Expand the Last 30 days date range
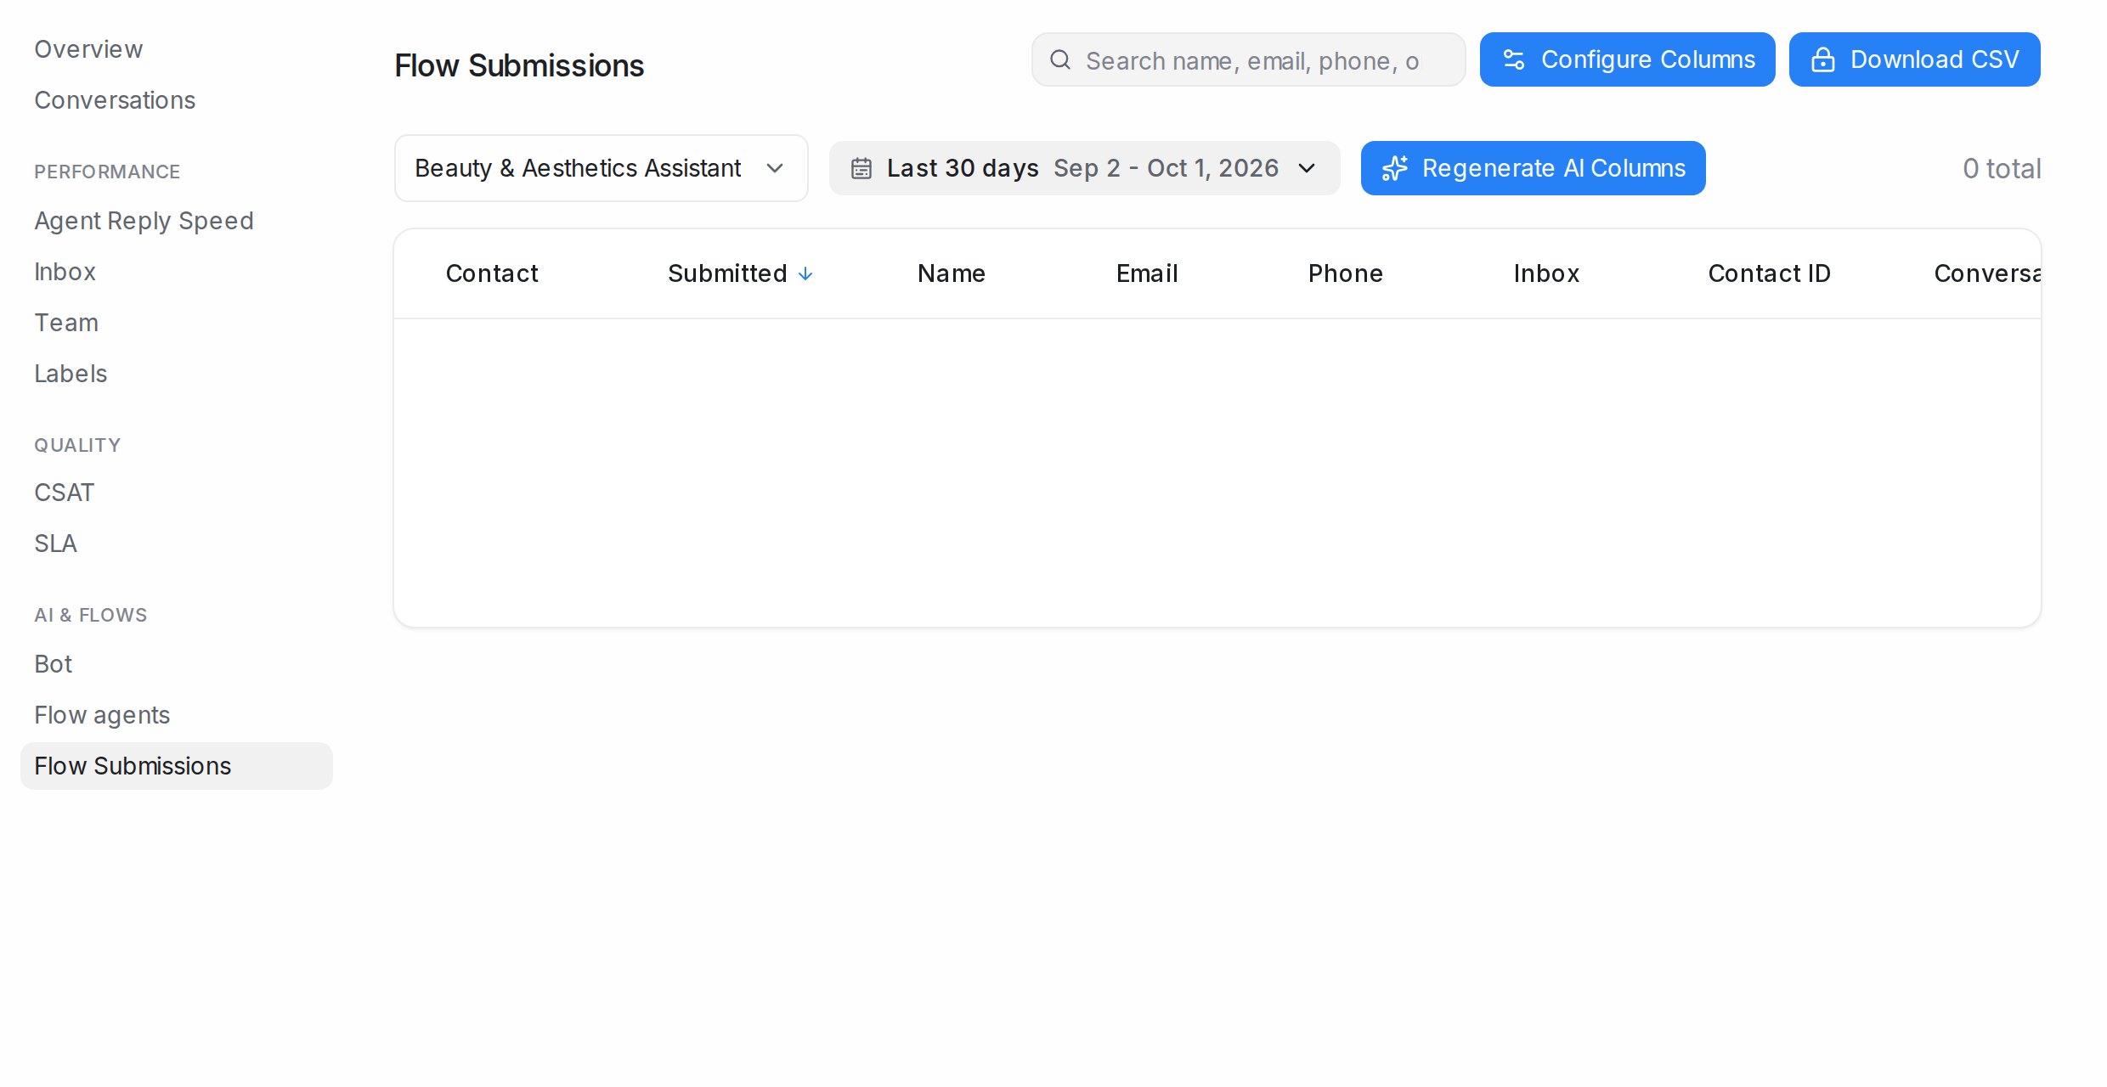 click(x=1084, y=168)
